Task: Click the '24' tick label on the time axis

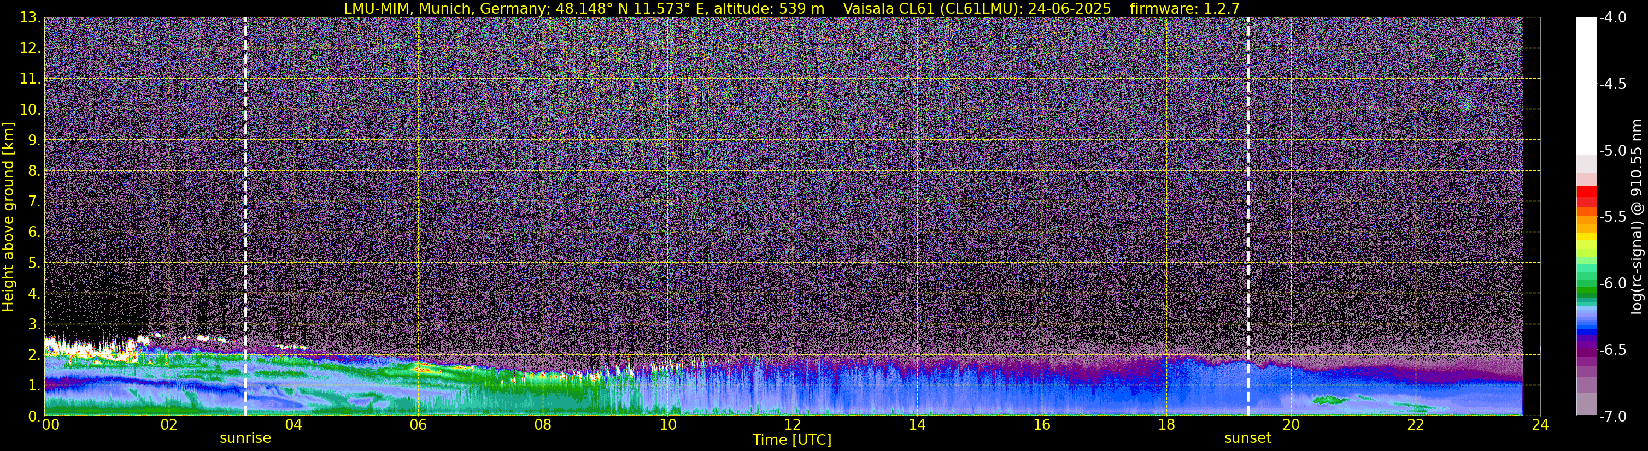Action: coord(1540,425)
